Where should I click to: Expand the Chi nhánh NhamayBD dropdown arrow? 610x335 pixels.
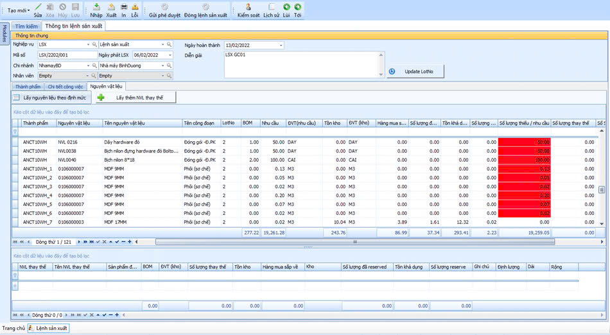(x=89, y=65)
